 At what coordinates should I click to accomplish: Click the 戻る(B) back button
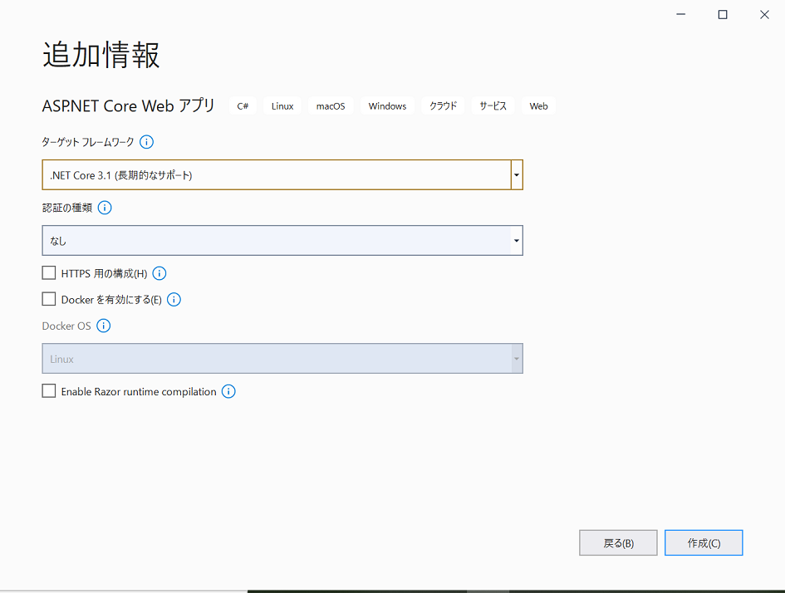click(618, 543)
